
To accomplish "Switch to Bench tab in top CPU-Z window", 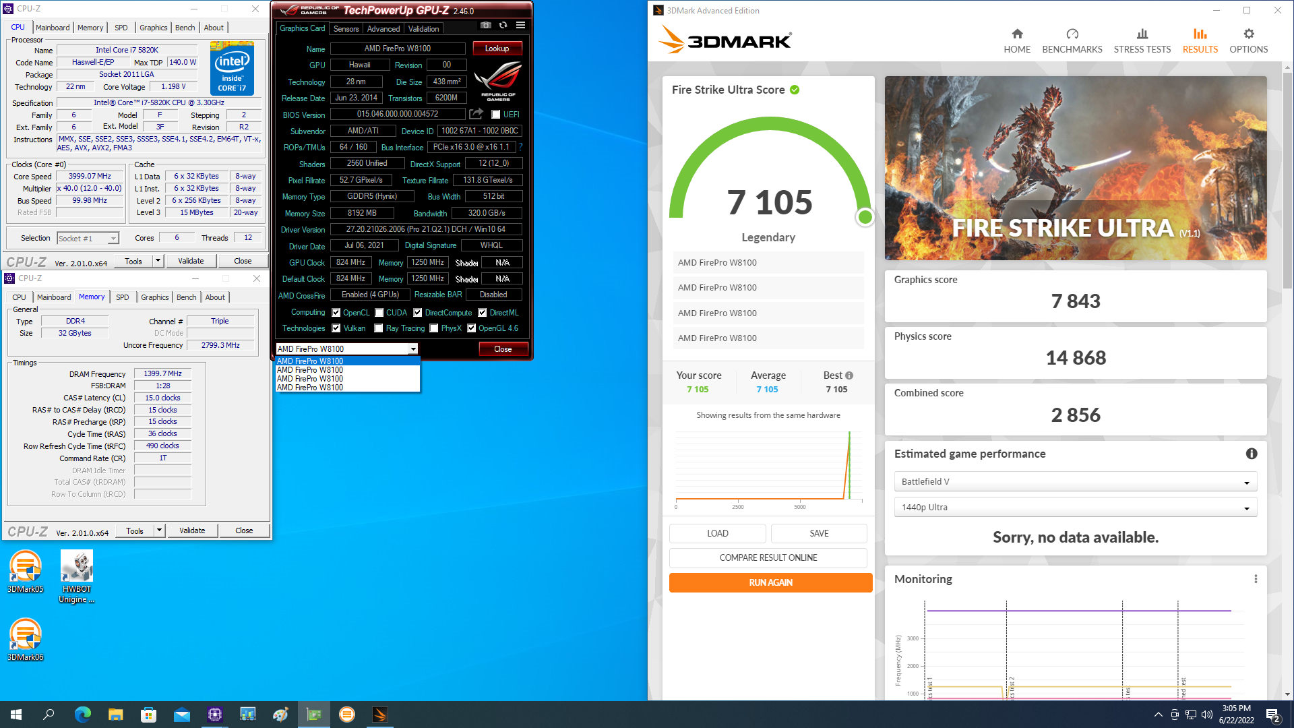I will point(185,28).
